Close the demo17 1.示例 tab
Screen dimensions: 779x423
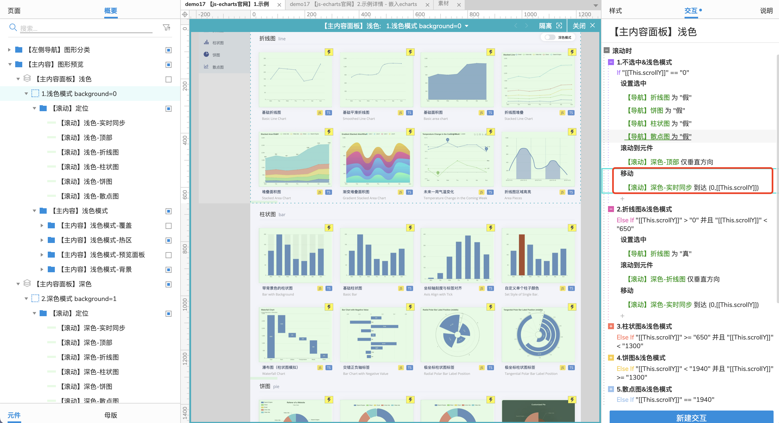point(279,5)
